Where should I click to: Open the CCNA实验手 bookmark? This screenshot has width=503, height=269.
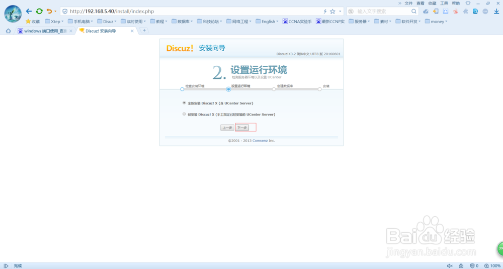(297, 22)
